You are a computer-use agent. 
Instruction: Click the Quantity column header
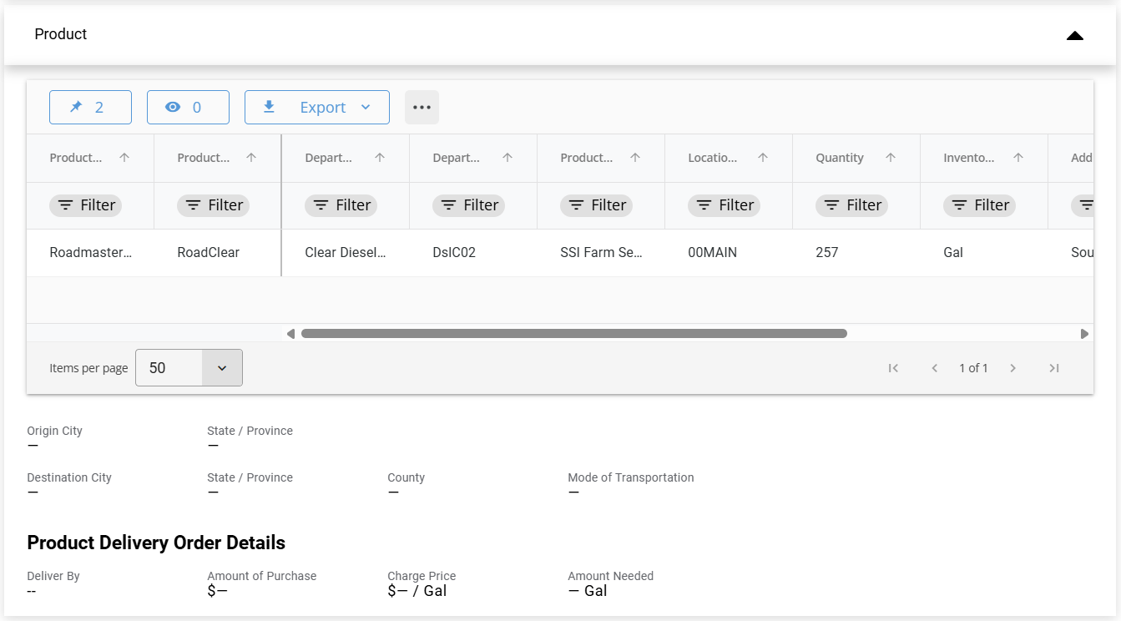840,158
